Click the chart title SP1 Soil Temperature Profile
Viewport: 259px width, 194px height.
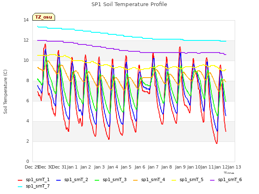(129, 4)
